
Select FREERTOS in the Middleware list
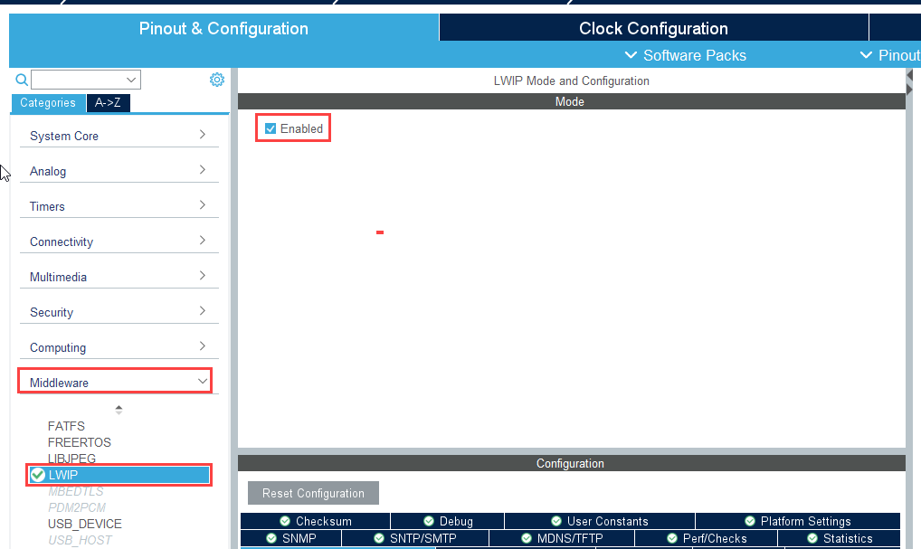80,442
